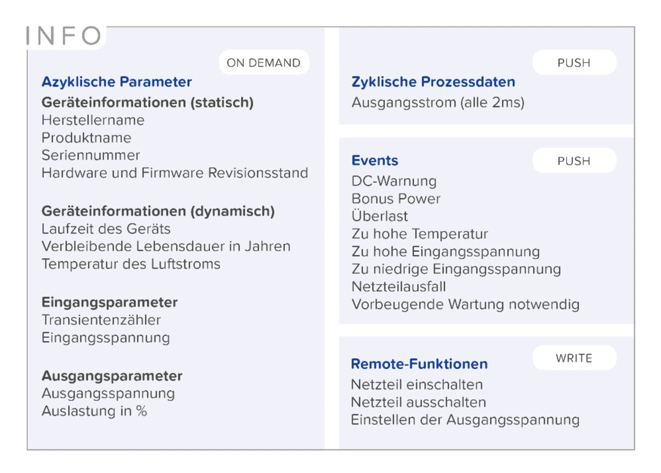The height and width of the screenshot is (473, 661).
Task: Click the ON DEMAND badge
Action: pyautogui.click(x=264, y=63)
